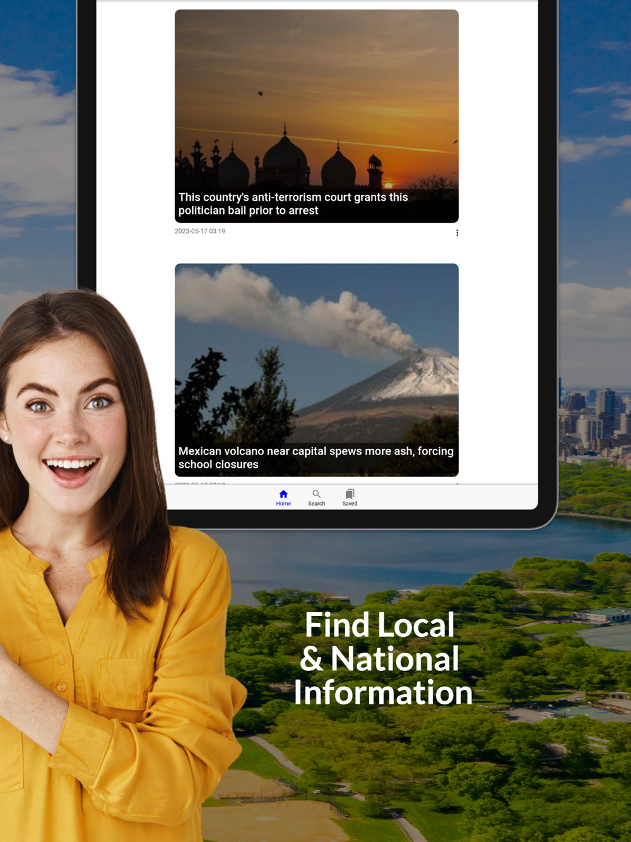The height and width of the screenshot is (842, 631).
Task: Select the 2023-05-17 03:19 timestamp text
Action: [x=200, y=231]
